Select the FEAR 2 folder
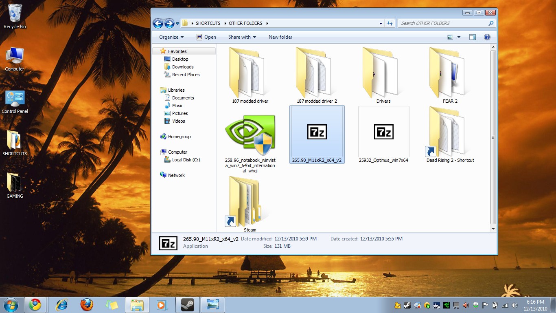Viewport: 556px width, 313px height. 450,75
